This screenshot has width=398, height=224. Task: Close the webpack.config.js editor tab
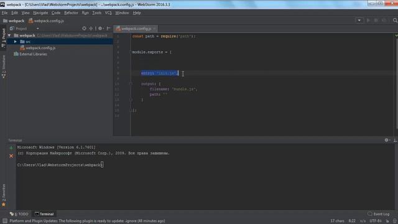coord(155,29)
